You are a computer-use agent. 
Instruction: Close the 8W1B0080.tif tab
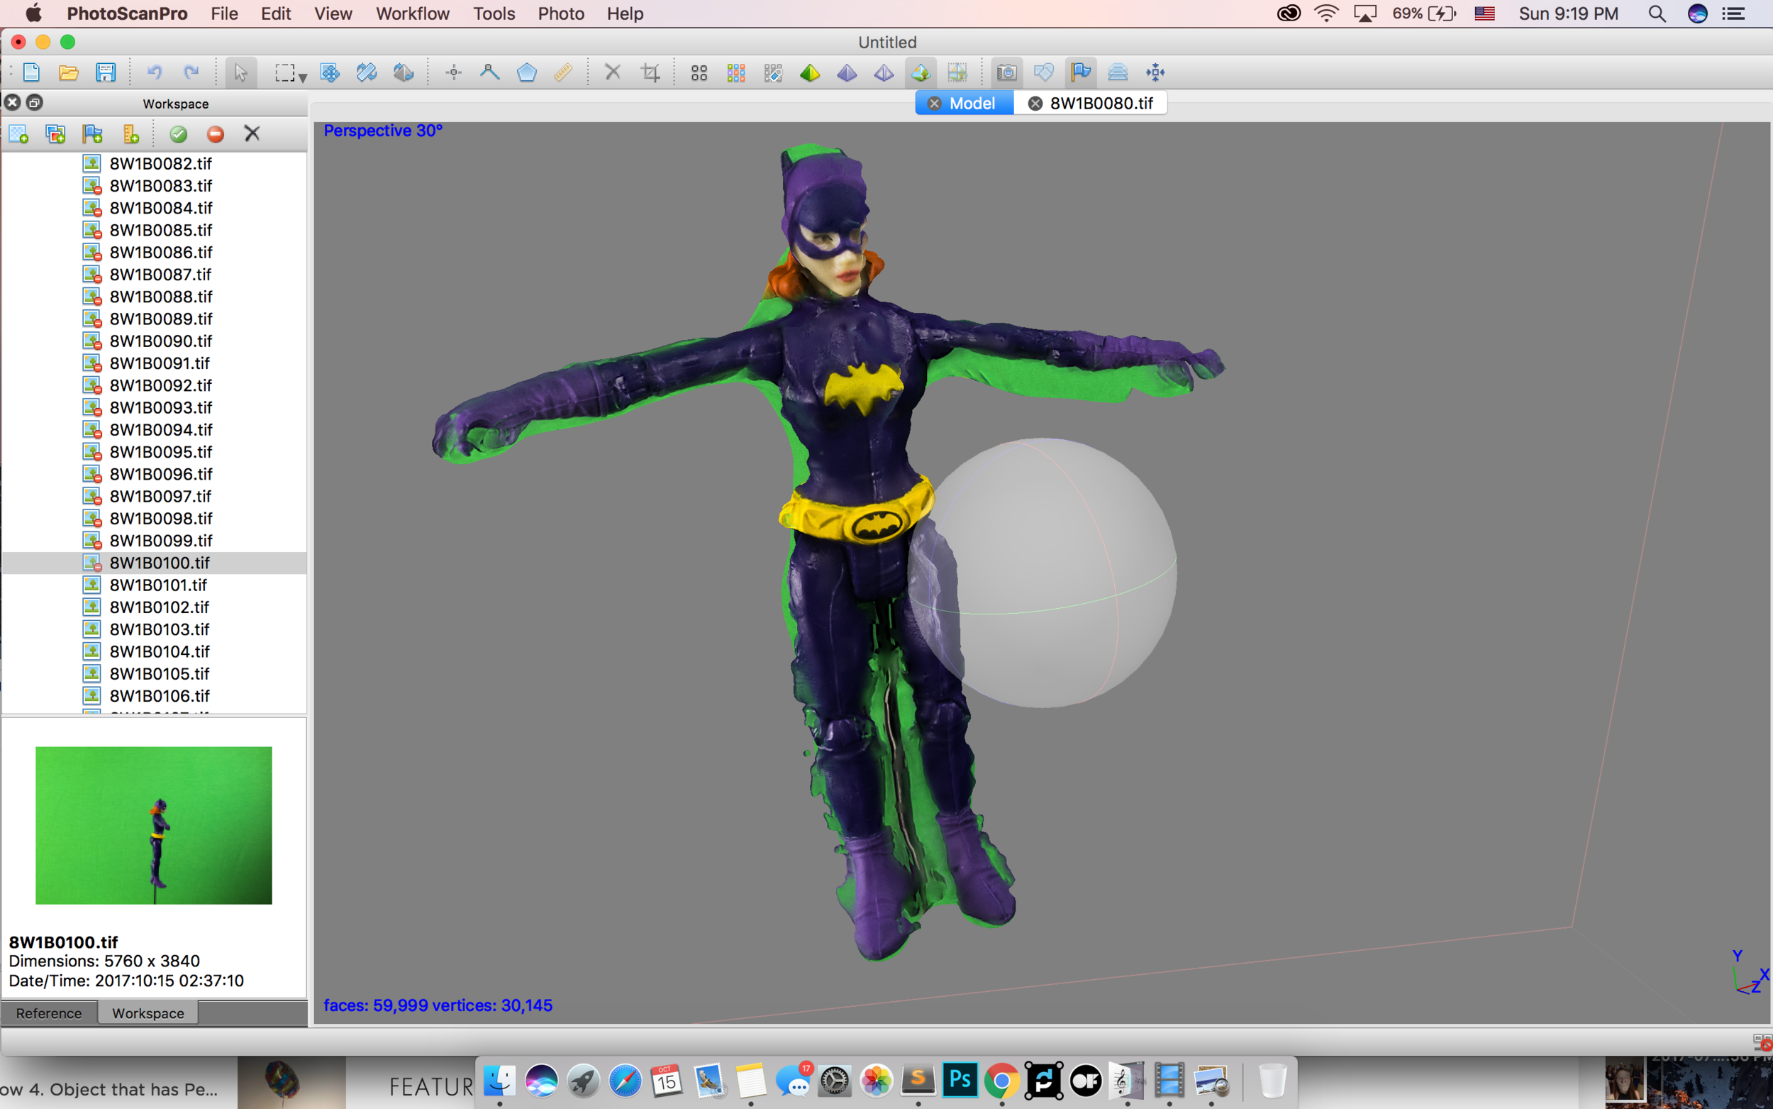point(1035,104)
